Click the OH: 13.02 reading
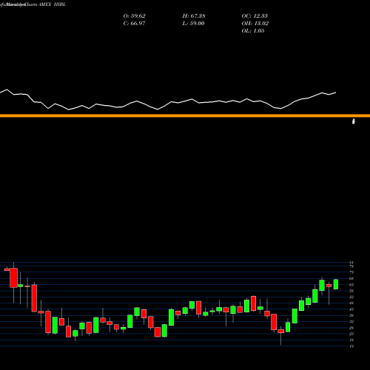 click(x=255, y=24)
